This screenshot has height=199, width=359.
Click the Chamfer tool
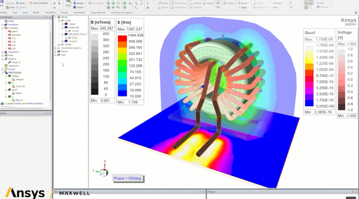coord(229,3)
